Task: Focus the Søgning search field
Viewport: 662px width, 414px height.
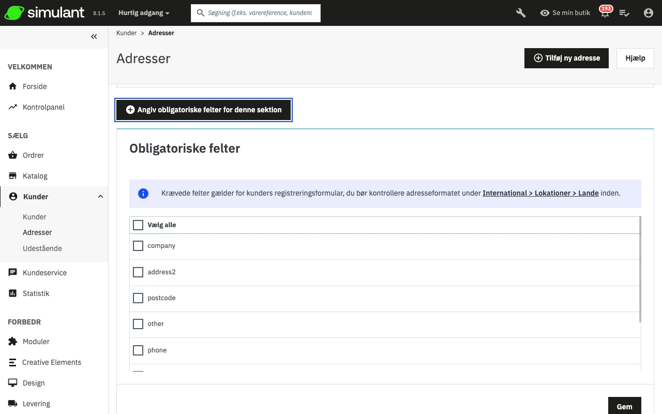Action: point(260,13)
